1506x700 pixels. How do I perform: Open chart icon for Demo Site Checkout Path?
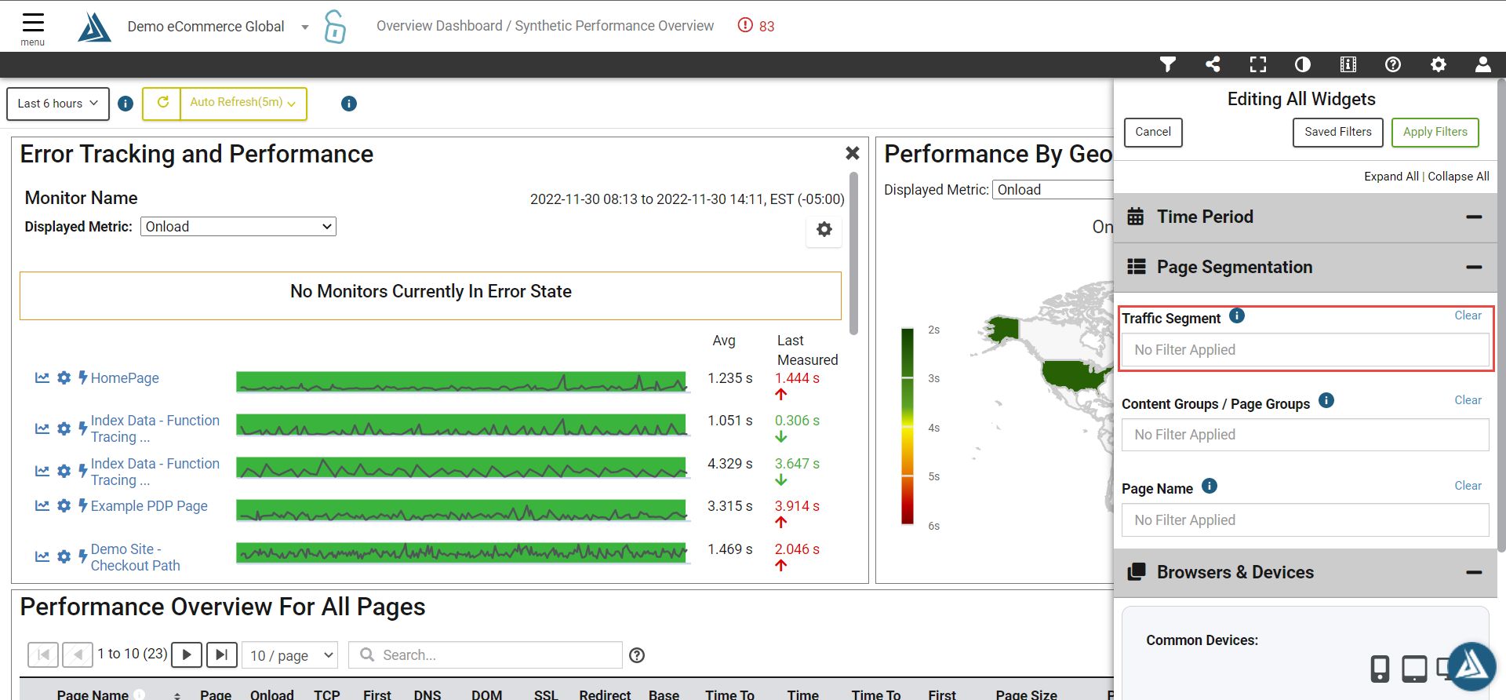coord(42,557)
